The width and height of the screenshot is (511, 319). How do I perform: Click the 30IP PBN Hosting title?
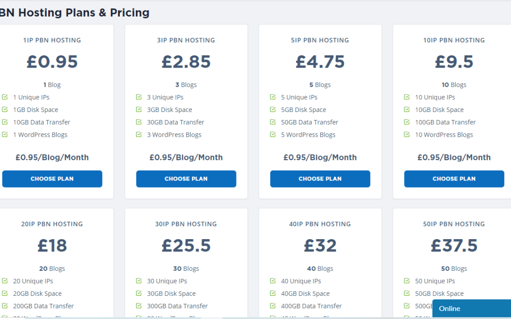click(186, 224)
